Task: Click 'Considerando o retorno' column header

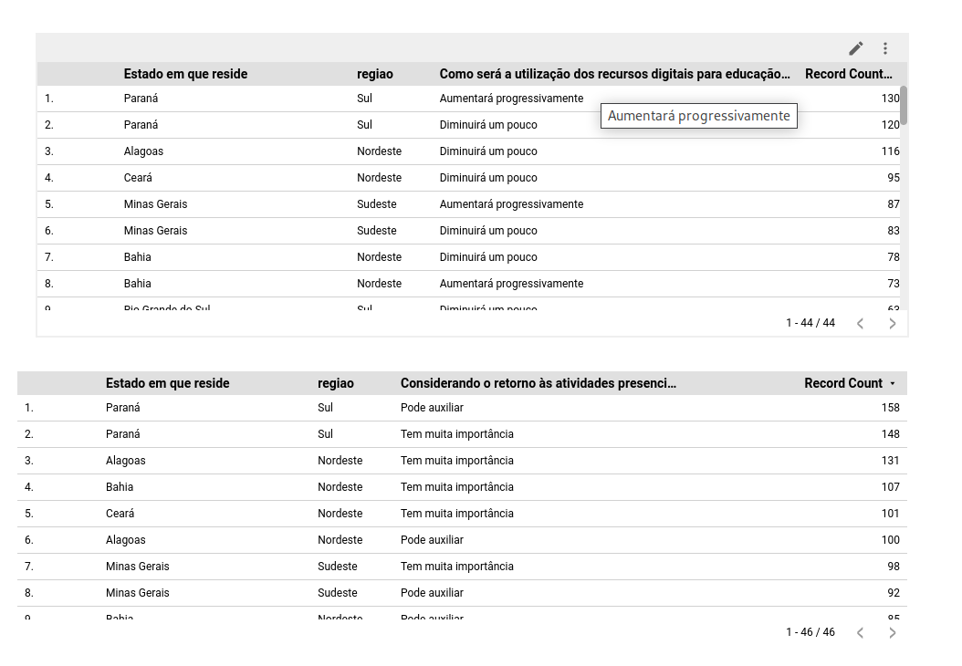Action: tap(539, 383)
